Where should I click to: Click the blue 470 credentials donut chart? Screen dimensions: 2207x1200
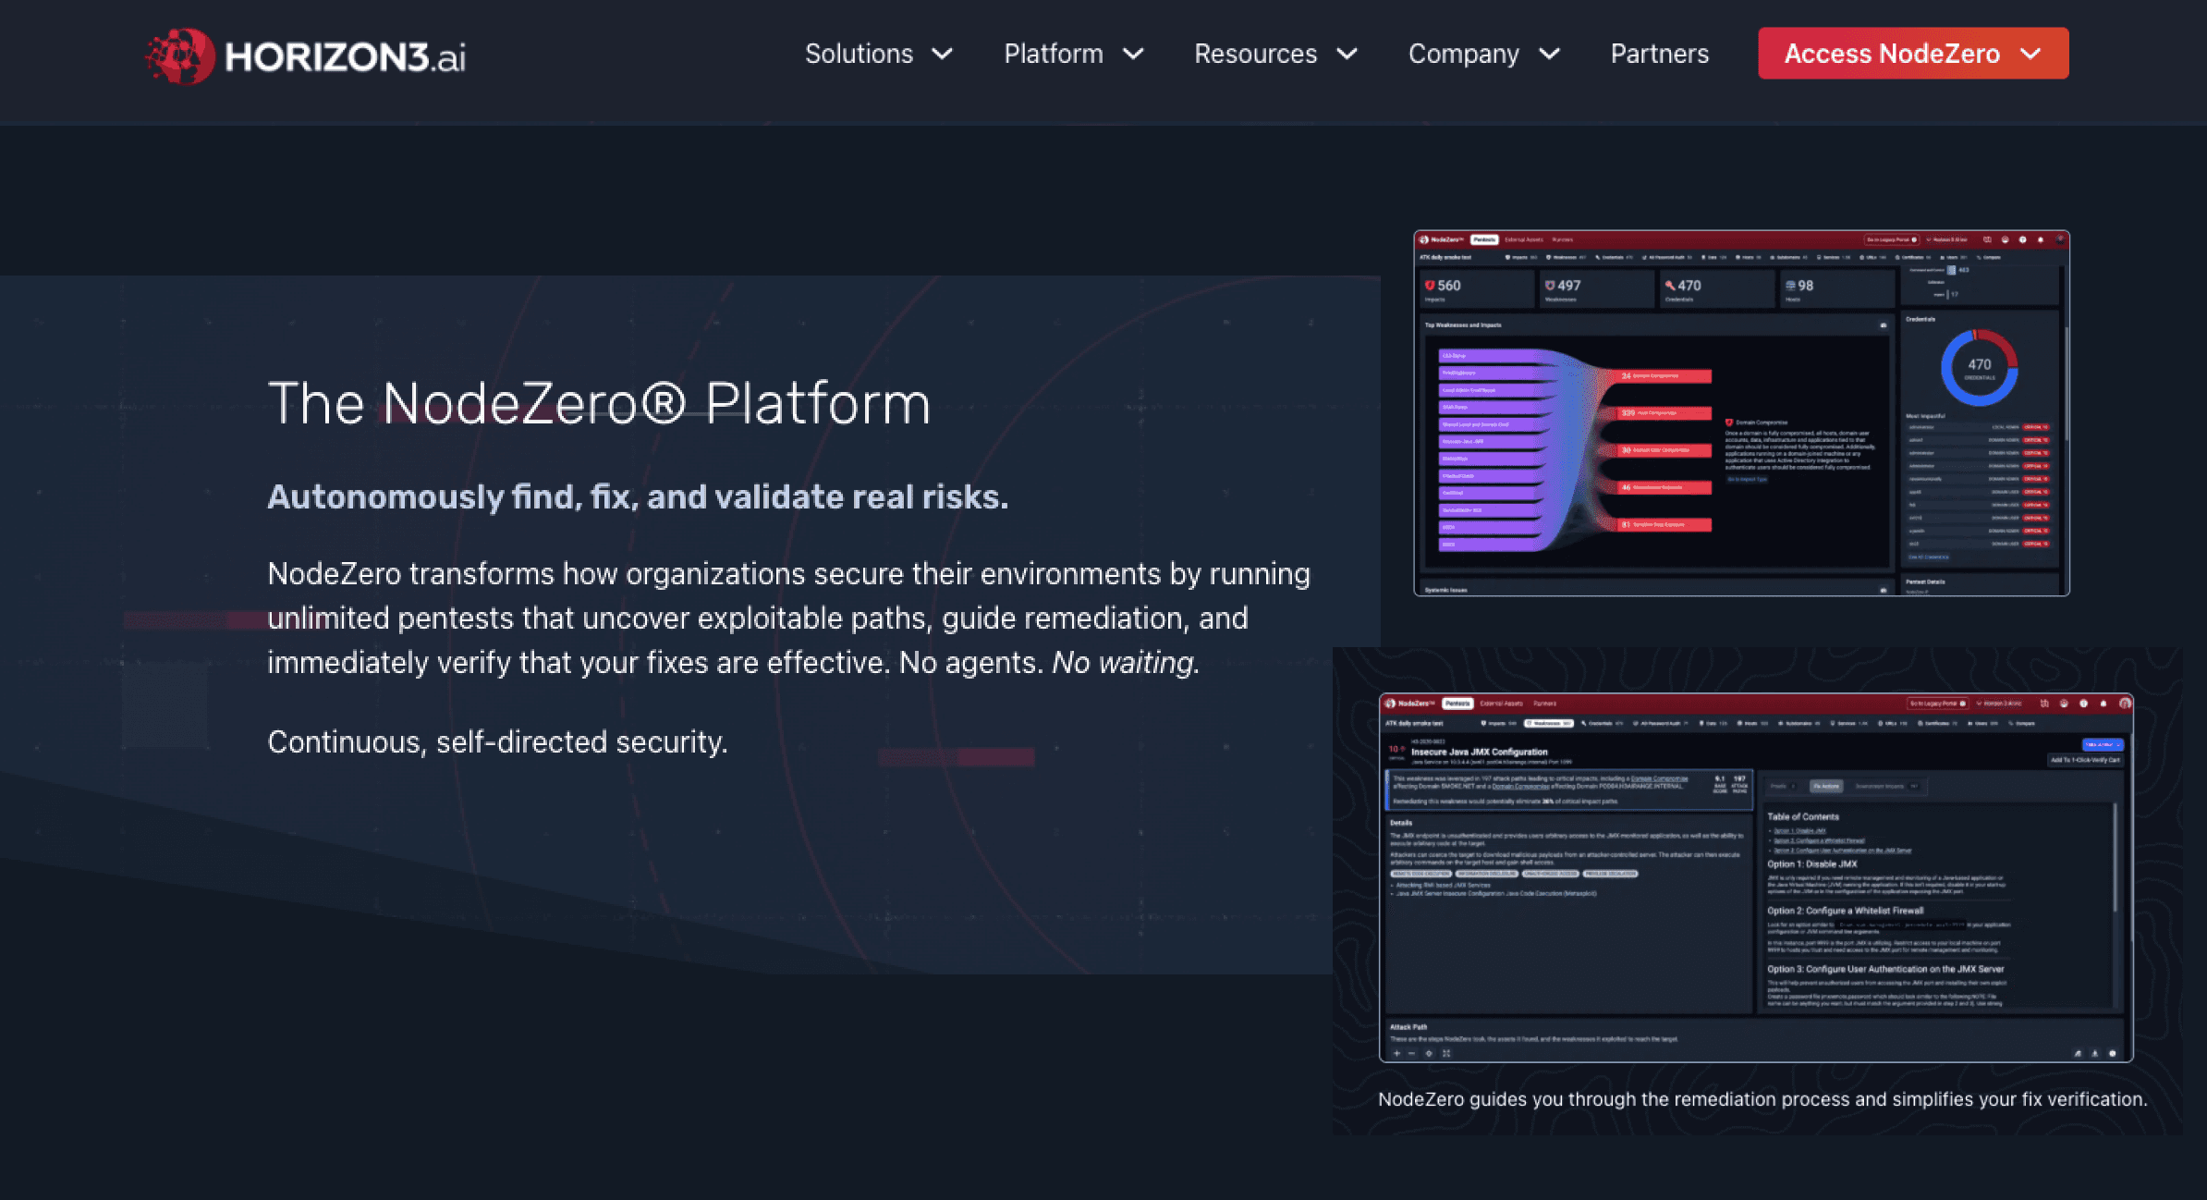click(x=1979, y=367)
